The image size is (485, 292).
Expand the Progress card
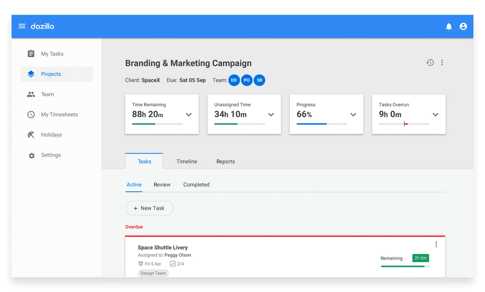(x=353, y=115)
